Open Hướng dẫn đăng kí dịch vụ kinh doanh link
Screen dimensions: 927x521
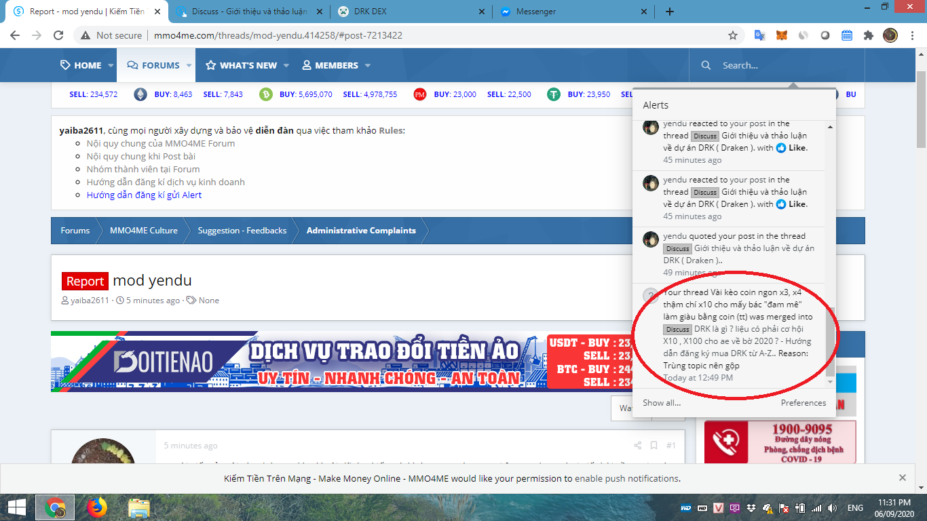pyautogui.click(x=166, y=182)
